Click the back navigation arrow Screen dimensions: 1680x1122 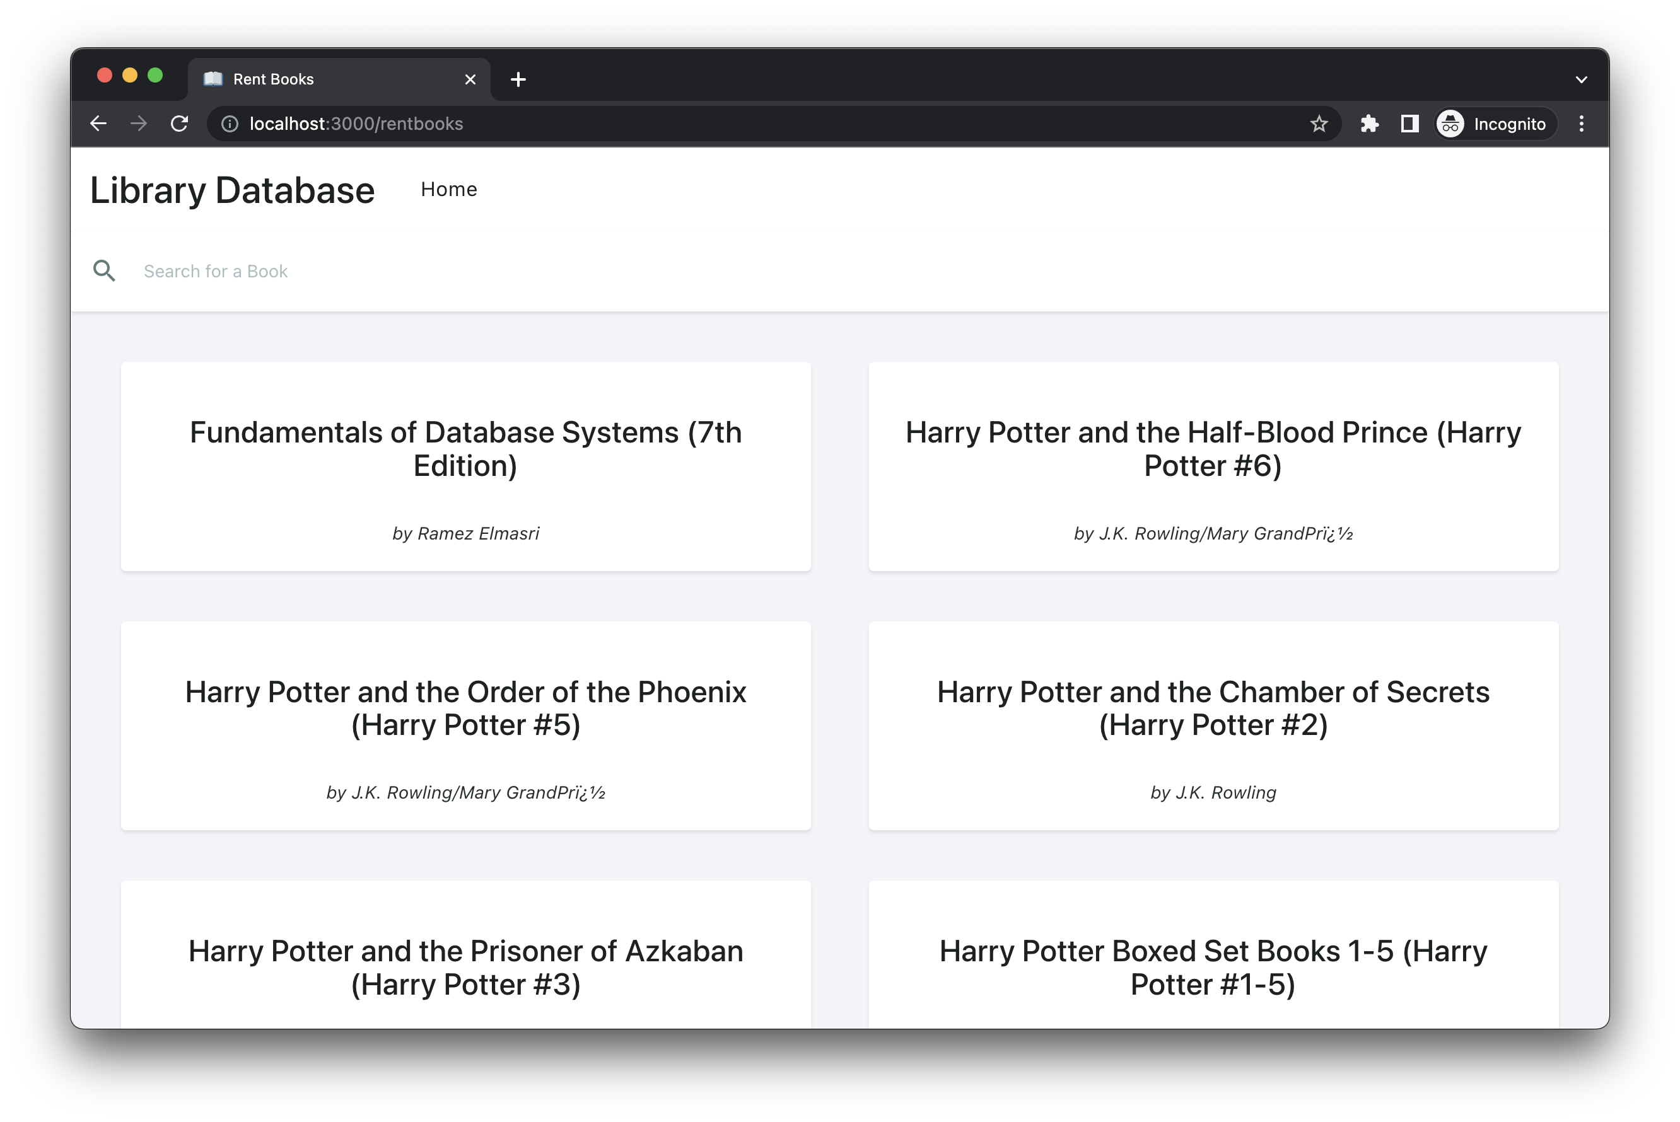tap(98, 124)
